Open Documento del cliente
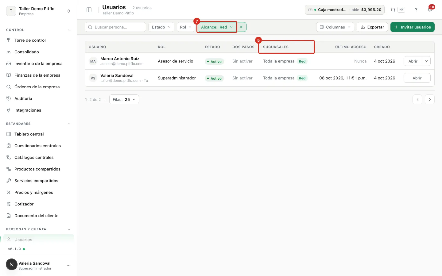Screen dimensions: 442x276 38,216
